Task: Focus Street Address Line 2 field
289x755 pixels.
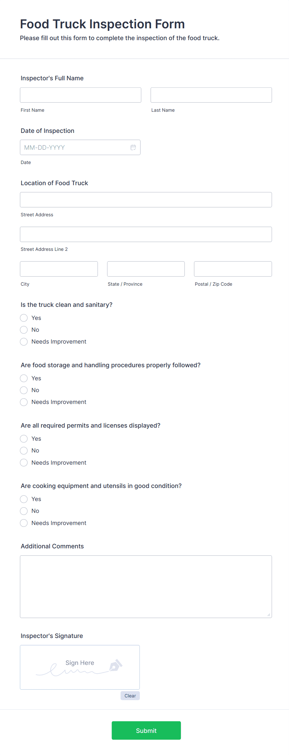Action: [146, 234]
